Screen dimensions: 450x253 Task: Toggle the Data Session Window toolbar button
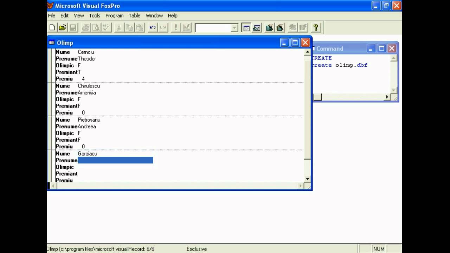click(x=257, y=28)
